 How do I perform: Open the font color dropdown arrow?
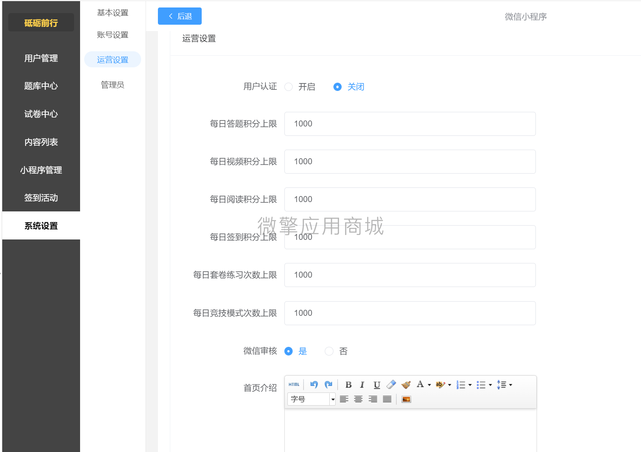click(x=430, y=385)
